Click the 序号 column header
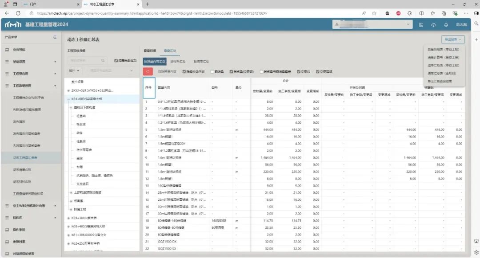 point(149,88)
